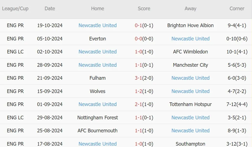Click the 1-2 score of Wolves match

(138, 91)
